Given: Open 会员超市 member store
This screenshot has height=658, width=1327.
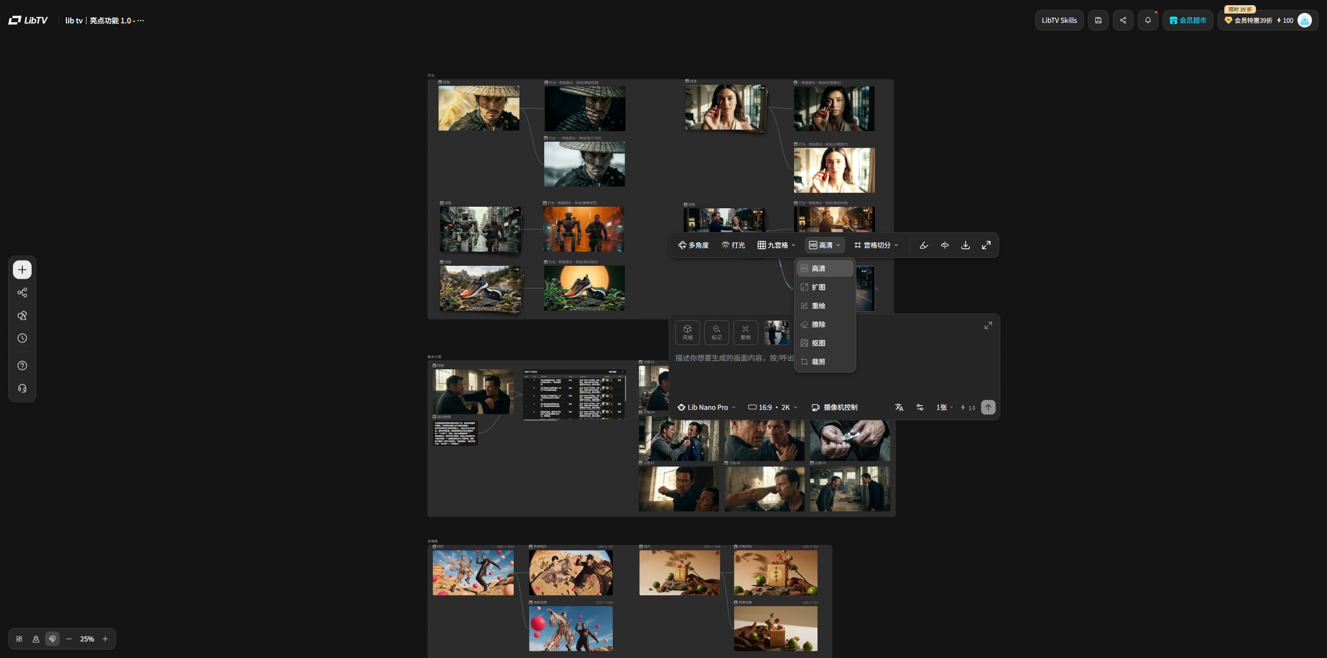Looking at the screenshot, I should 1188,20.
